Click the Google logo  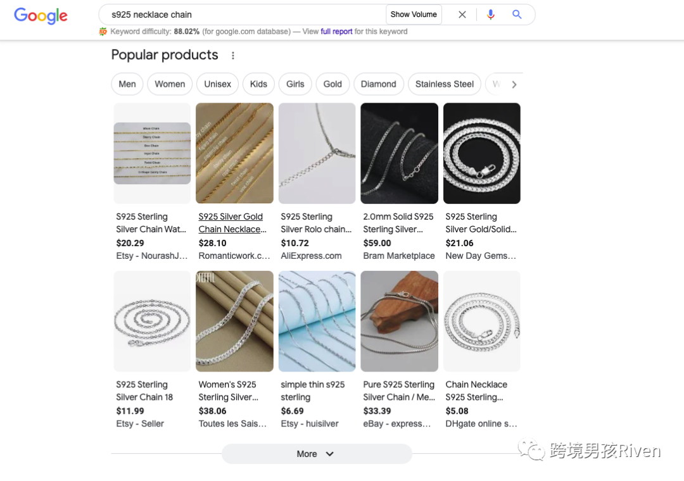pos(41,16)
